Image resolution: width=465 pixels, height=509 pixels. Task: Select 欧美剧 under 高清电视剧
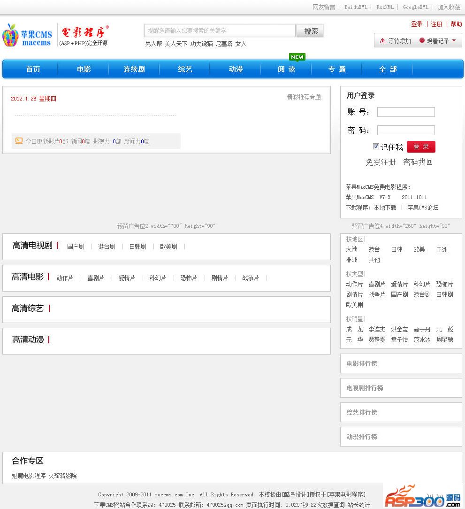pyautogui.click(x=169, y=247)
